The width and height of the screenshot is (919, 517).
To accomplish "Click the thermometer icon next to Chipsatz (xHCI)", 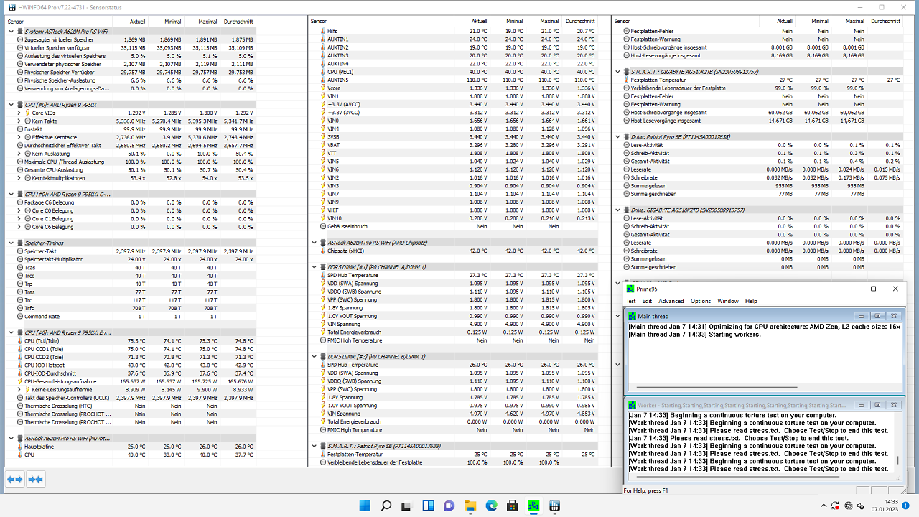I will coord(322,251).
